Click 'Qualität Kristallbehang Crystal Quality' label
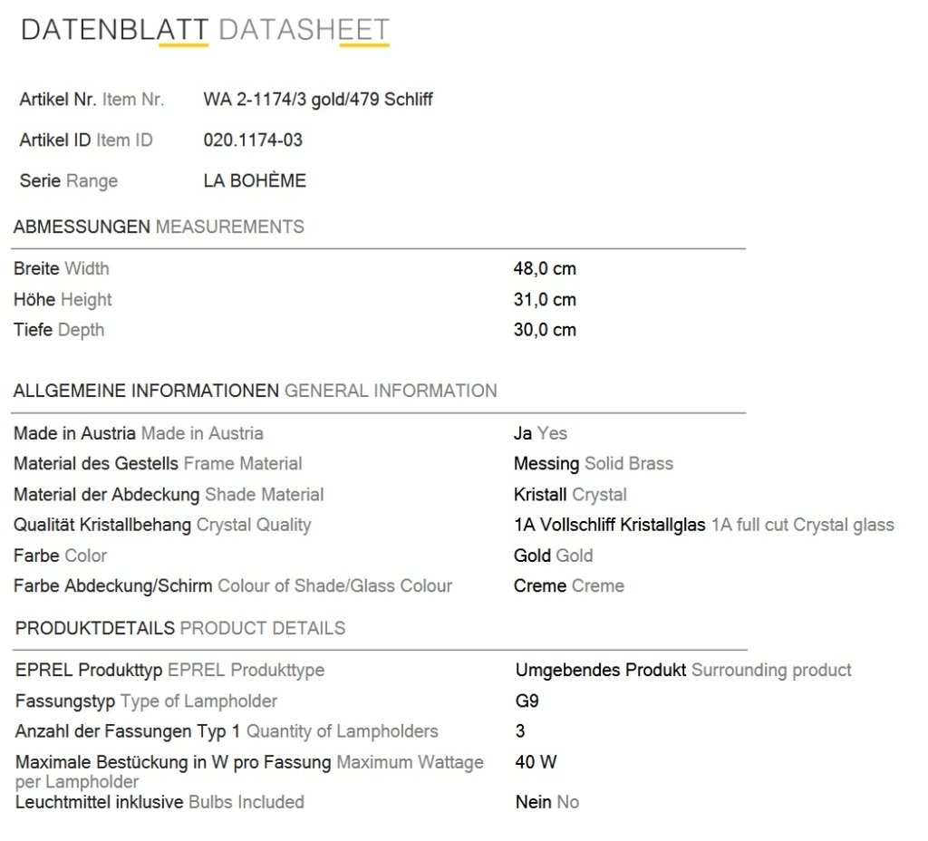Screen dimensions: 928x841 pos(162,525)
